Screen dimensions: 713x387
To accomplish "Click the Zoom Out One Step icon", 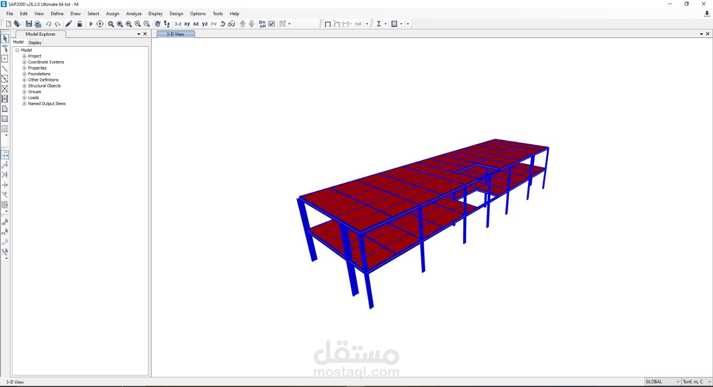I will coord(147,24).
